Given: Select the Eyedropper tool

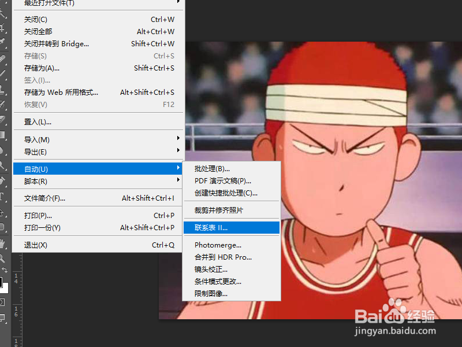Looking at the screenshot, I should (2, 42).
